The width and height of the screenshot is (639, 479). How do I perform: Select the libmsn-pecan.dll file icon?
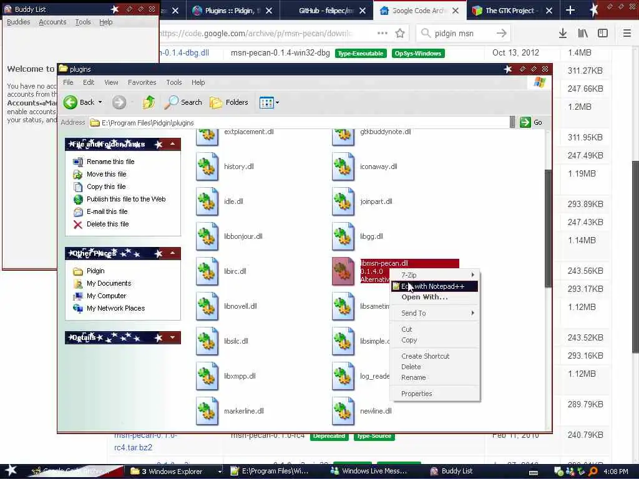coord(343,271)
